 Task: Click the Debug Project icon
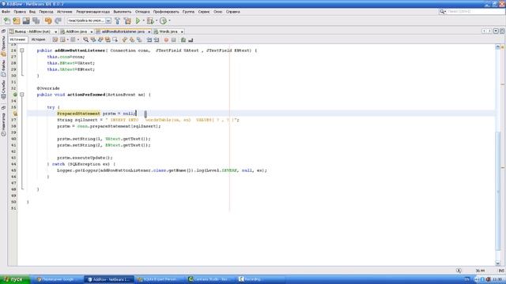point(150,21)
